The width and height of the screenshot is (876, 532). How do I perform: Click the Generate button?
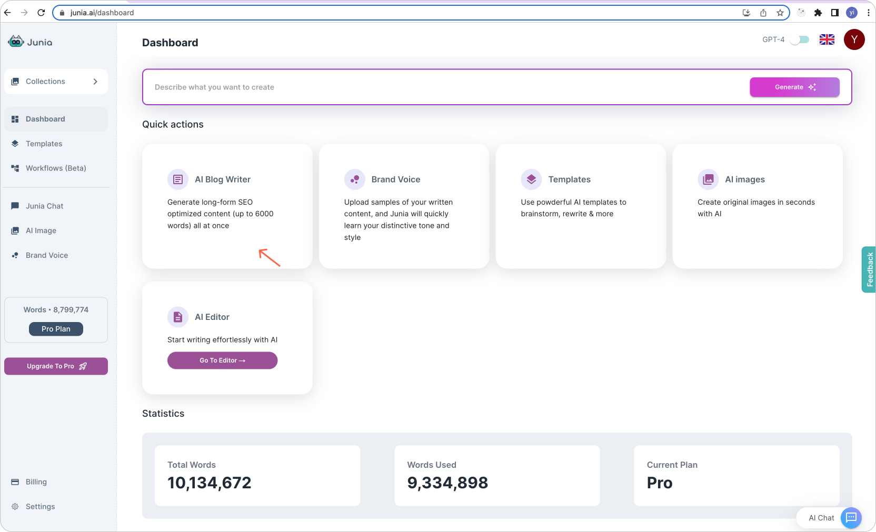[794, 87]
